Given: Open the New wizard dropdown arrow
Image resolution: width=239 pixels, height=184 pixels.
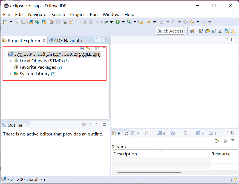Looking at the screenshot, I should tap(11, 22).
